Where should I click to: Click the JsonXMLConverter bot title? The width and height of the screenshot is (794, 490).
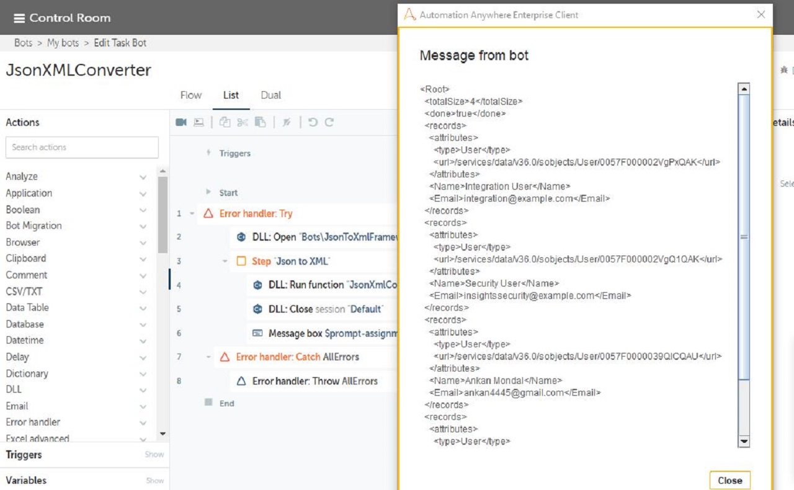(78, 70)
